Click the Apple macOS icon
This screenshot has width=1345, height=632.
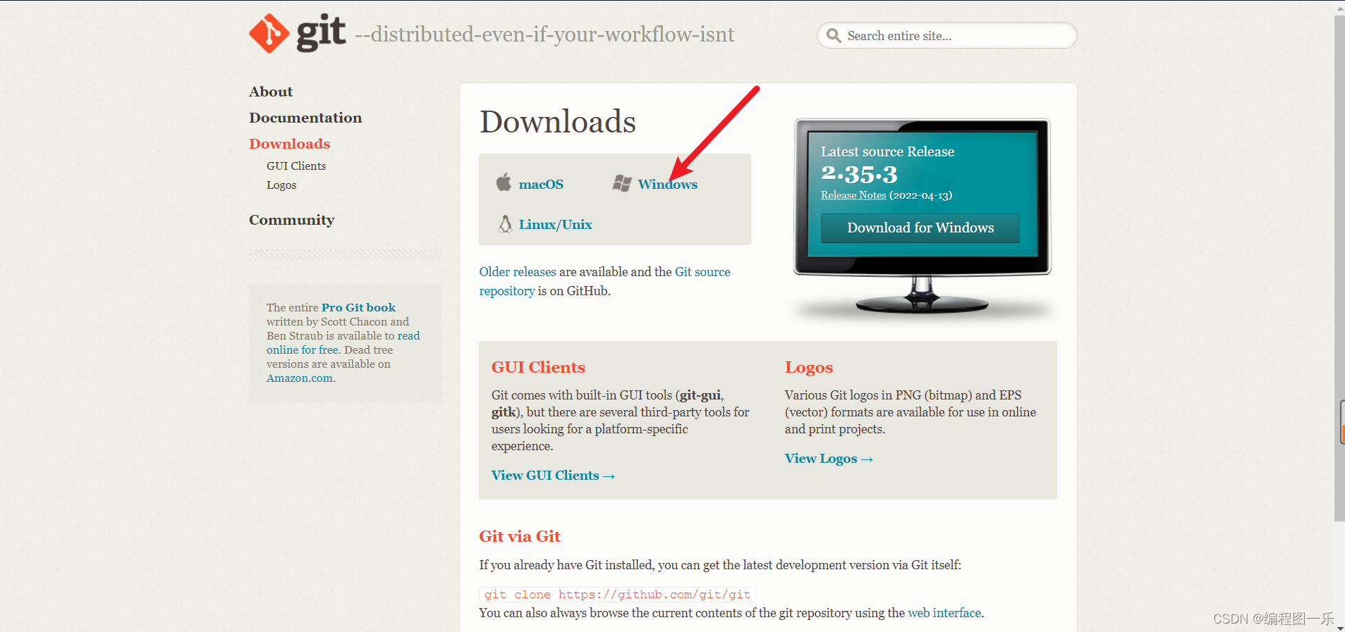pyautogui.click(x=504, y=182)
